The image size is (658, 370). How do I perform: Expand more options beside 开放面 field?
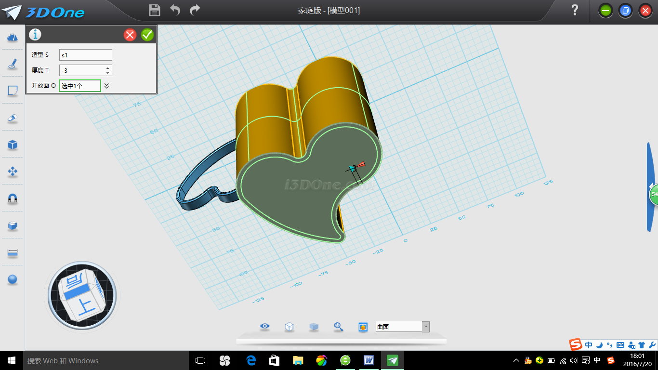[x=107, y=86]
